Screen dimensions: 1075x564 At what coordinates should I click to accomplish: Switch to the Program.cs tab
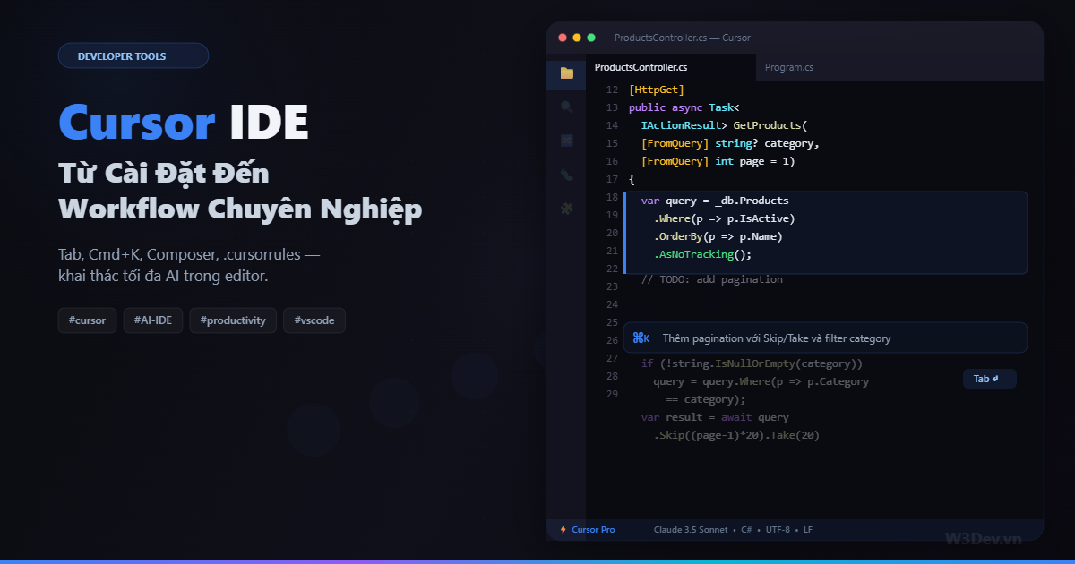click(x=789, y=66)
